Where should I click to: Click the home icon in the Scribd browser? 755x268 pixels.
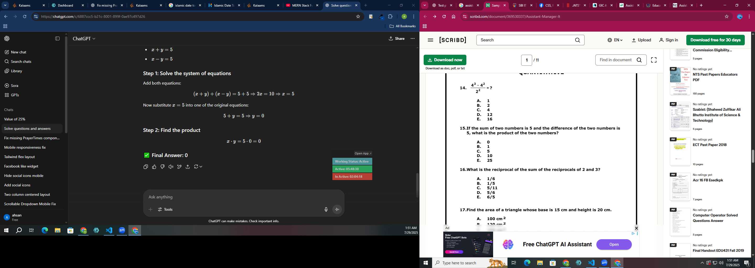[454, 17]
